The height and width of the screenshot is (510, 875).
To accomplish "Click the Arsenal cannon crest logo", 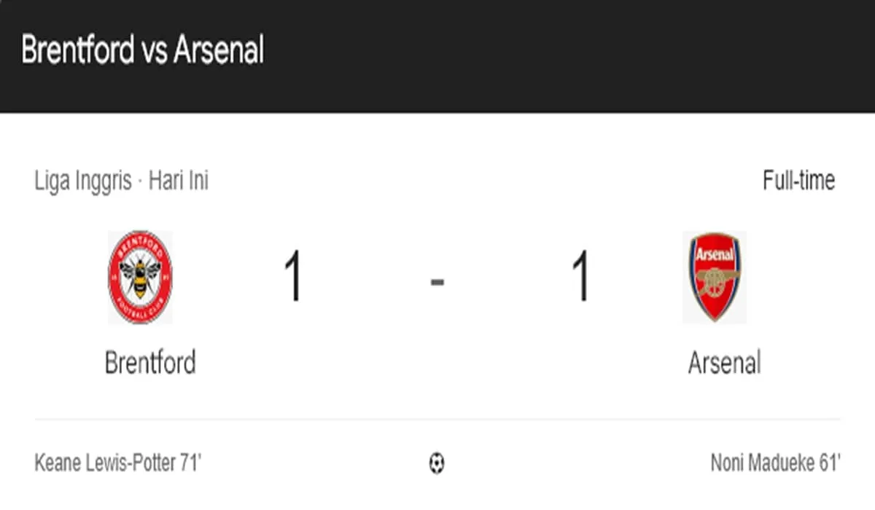I will [715, 277].
